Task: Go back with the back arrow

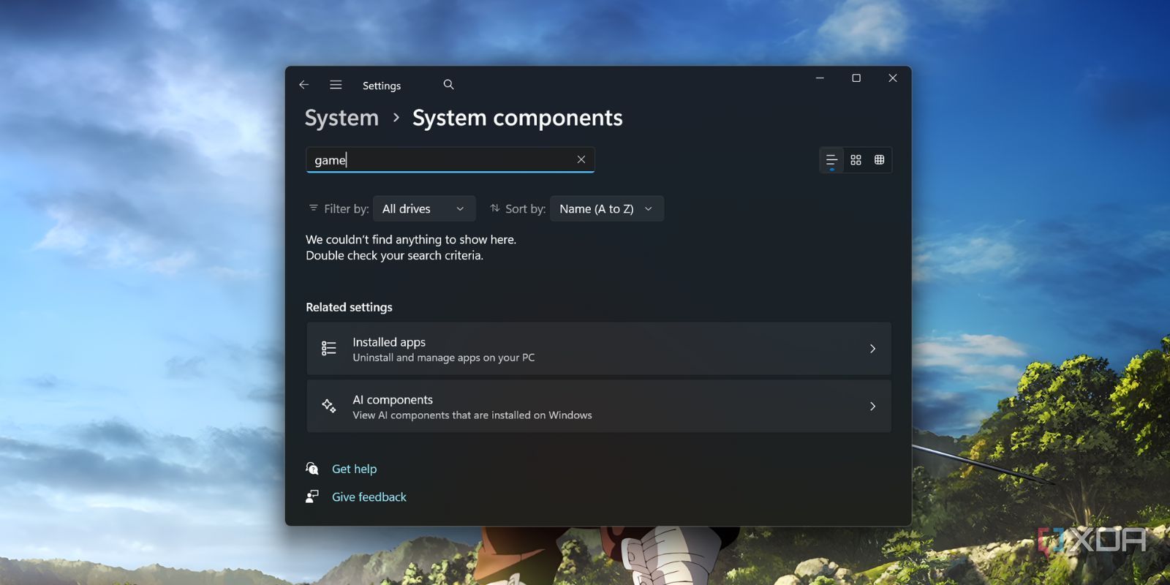Action: coord(304,85)
